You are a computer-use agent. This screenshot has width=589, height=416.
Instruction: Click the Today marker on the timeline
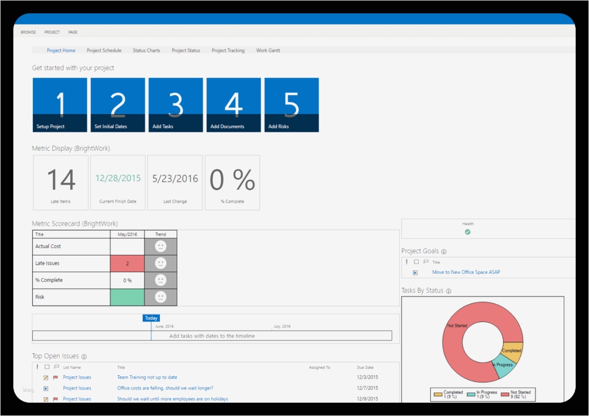(x=151, y=318)
